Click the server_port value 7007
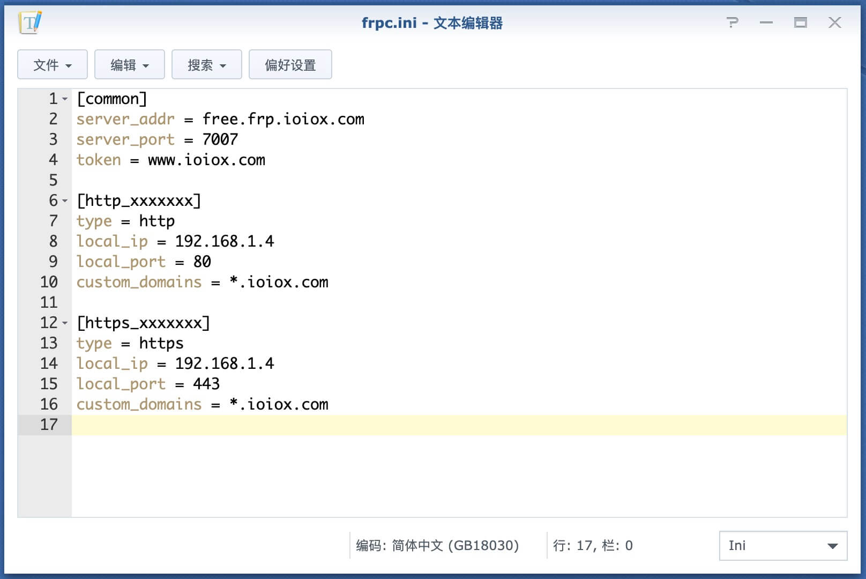The width and height of the screenshot is (866, 579). tap(220, 139)
